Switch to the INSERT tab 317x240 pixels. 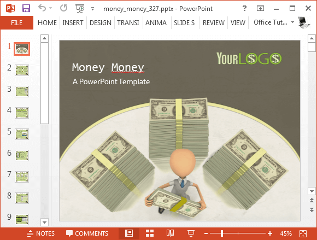(x=73, y=22)
